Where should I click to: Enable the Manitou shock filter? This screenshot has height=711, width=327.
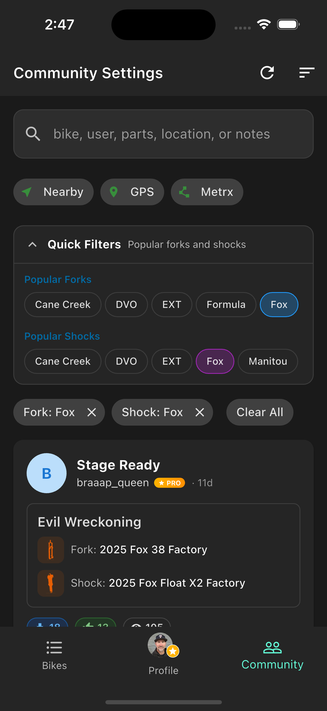pos(267,361)
